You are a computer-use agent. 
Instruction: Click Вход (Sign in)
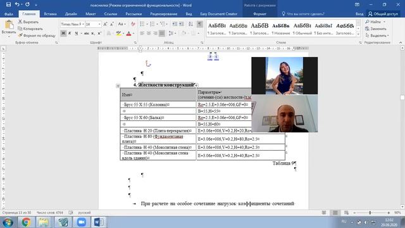click(x=359, y=14)
